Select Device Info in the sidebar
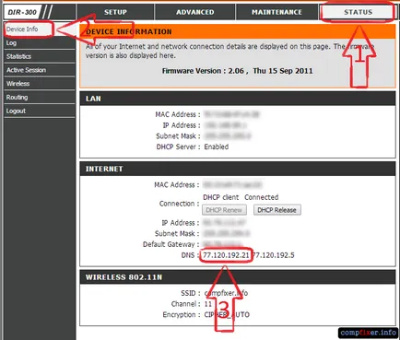 [22, 29]
